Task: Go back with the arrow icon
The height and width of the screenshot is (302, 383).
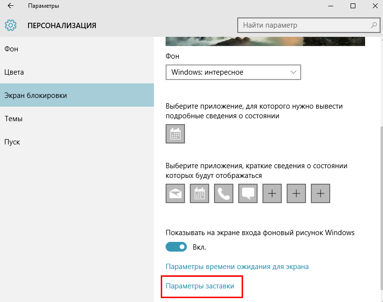Action: [11, 6]
